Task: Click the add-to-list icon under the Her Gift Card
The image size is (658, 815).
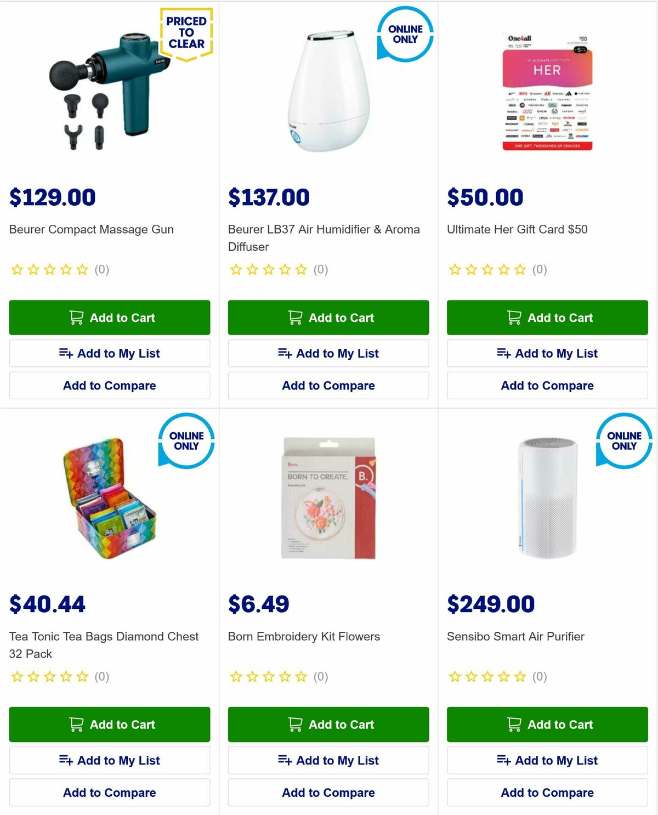Action: tap(503, 353)
